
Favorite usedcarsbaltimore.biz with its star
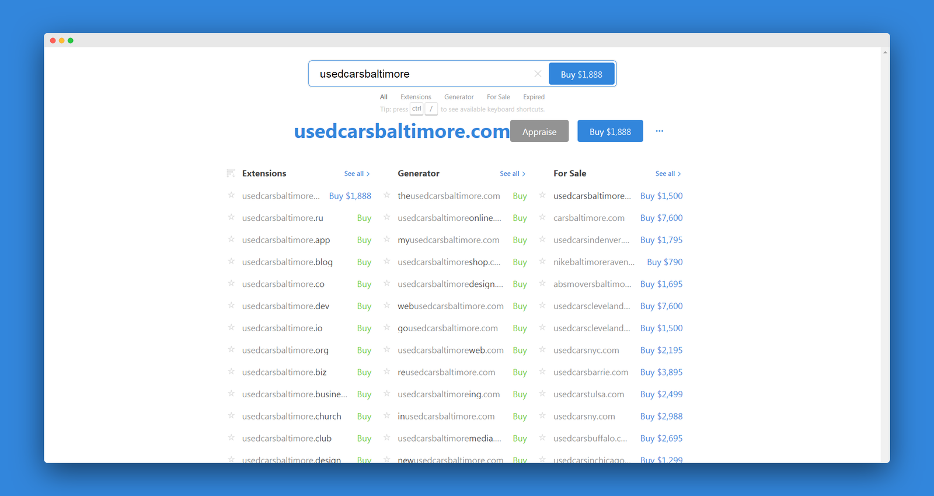click(x=231, y=372)
